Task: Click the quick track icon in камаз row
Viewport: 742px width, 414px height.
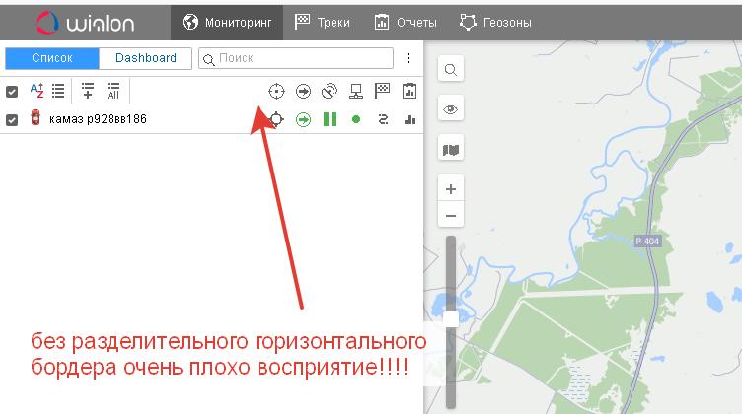Action: coord(383,120)
